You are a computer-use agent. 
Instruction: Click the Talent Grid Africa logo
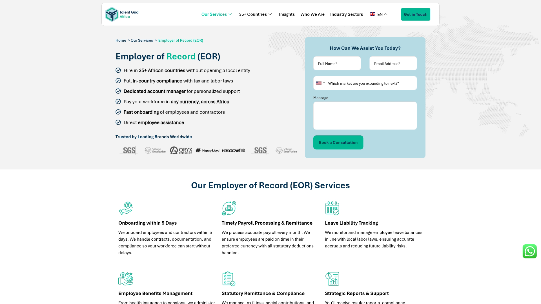pos(122,14)
